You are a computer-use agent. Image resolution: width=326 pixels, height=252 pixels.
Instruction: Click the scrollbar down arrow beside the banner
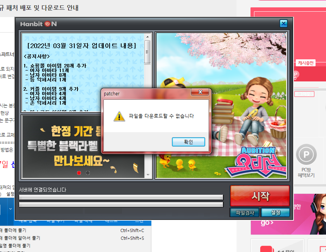[148, 175]
